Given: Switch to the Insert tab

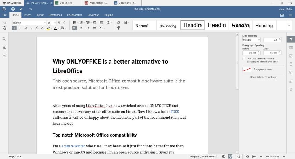Looking at the screenshot, I should pos(27,15).
